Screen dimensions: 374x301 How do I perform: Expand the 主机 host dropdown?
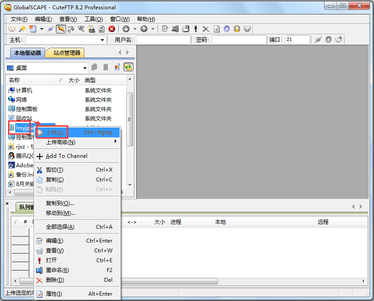[103, 40]
